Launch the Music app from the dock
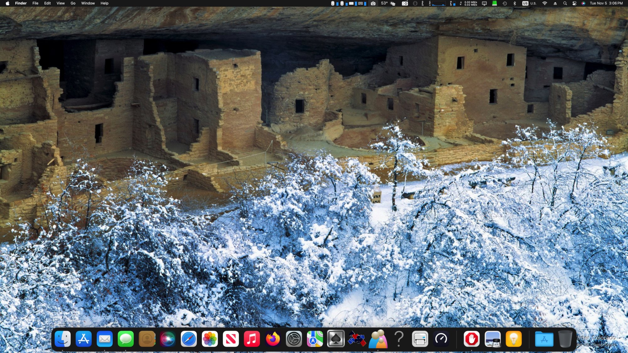 pyautogui.click(x=252, y=339)
